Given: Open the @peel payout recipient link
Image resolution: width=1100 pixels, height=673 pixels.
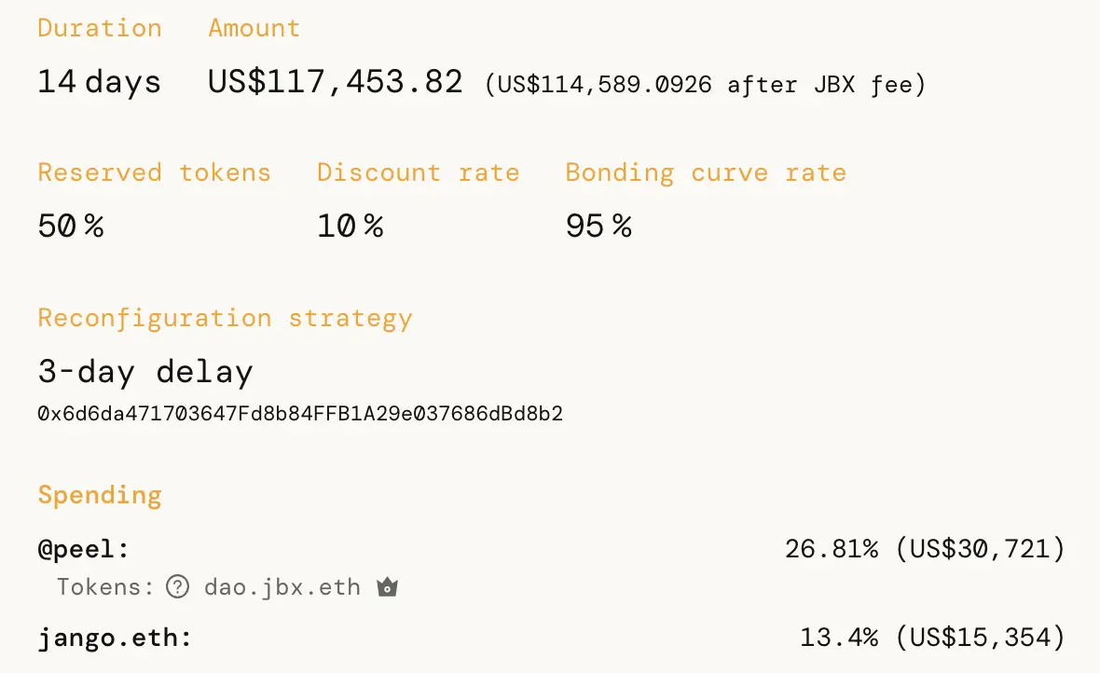Looking at the screenshot, I should [x=84, y=549].
